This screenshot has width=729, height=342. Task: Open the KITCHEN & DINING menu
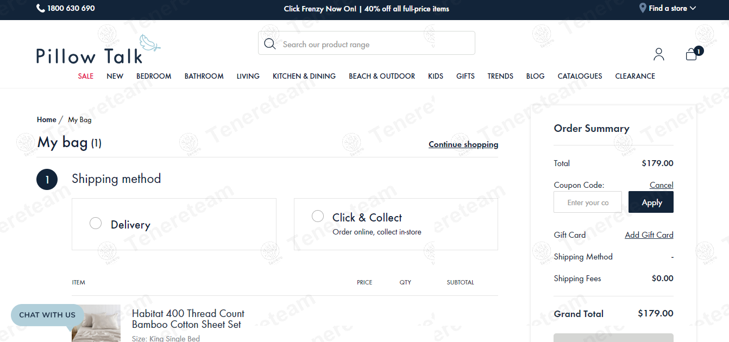(304, 76)
